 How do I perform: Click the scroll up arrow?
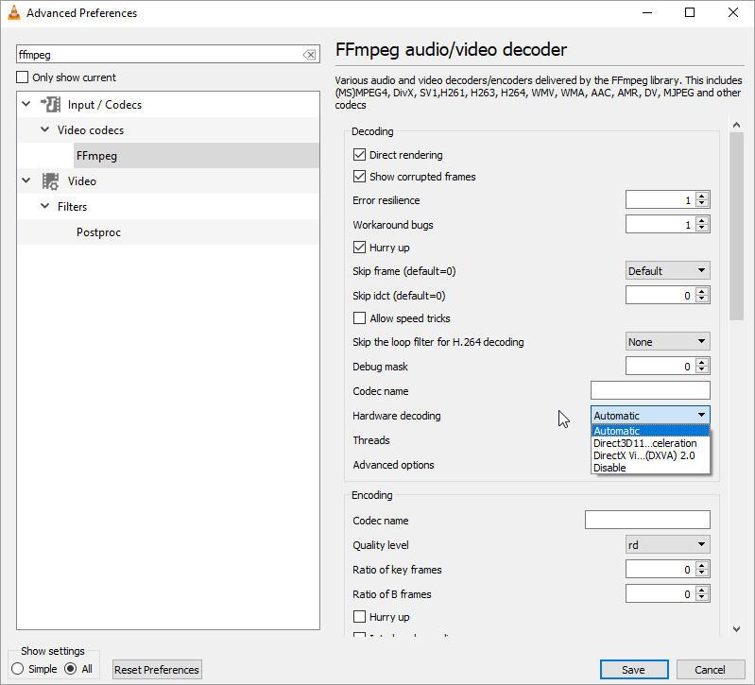click(x=736, y=125)
